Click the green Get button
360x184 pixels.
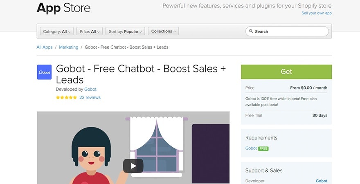pyautogui.click(x=286, y=72)
